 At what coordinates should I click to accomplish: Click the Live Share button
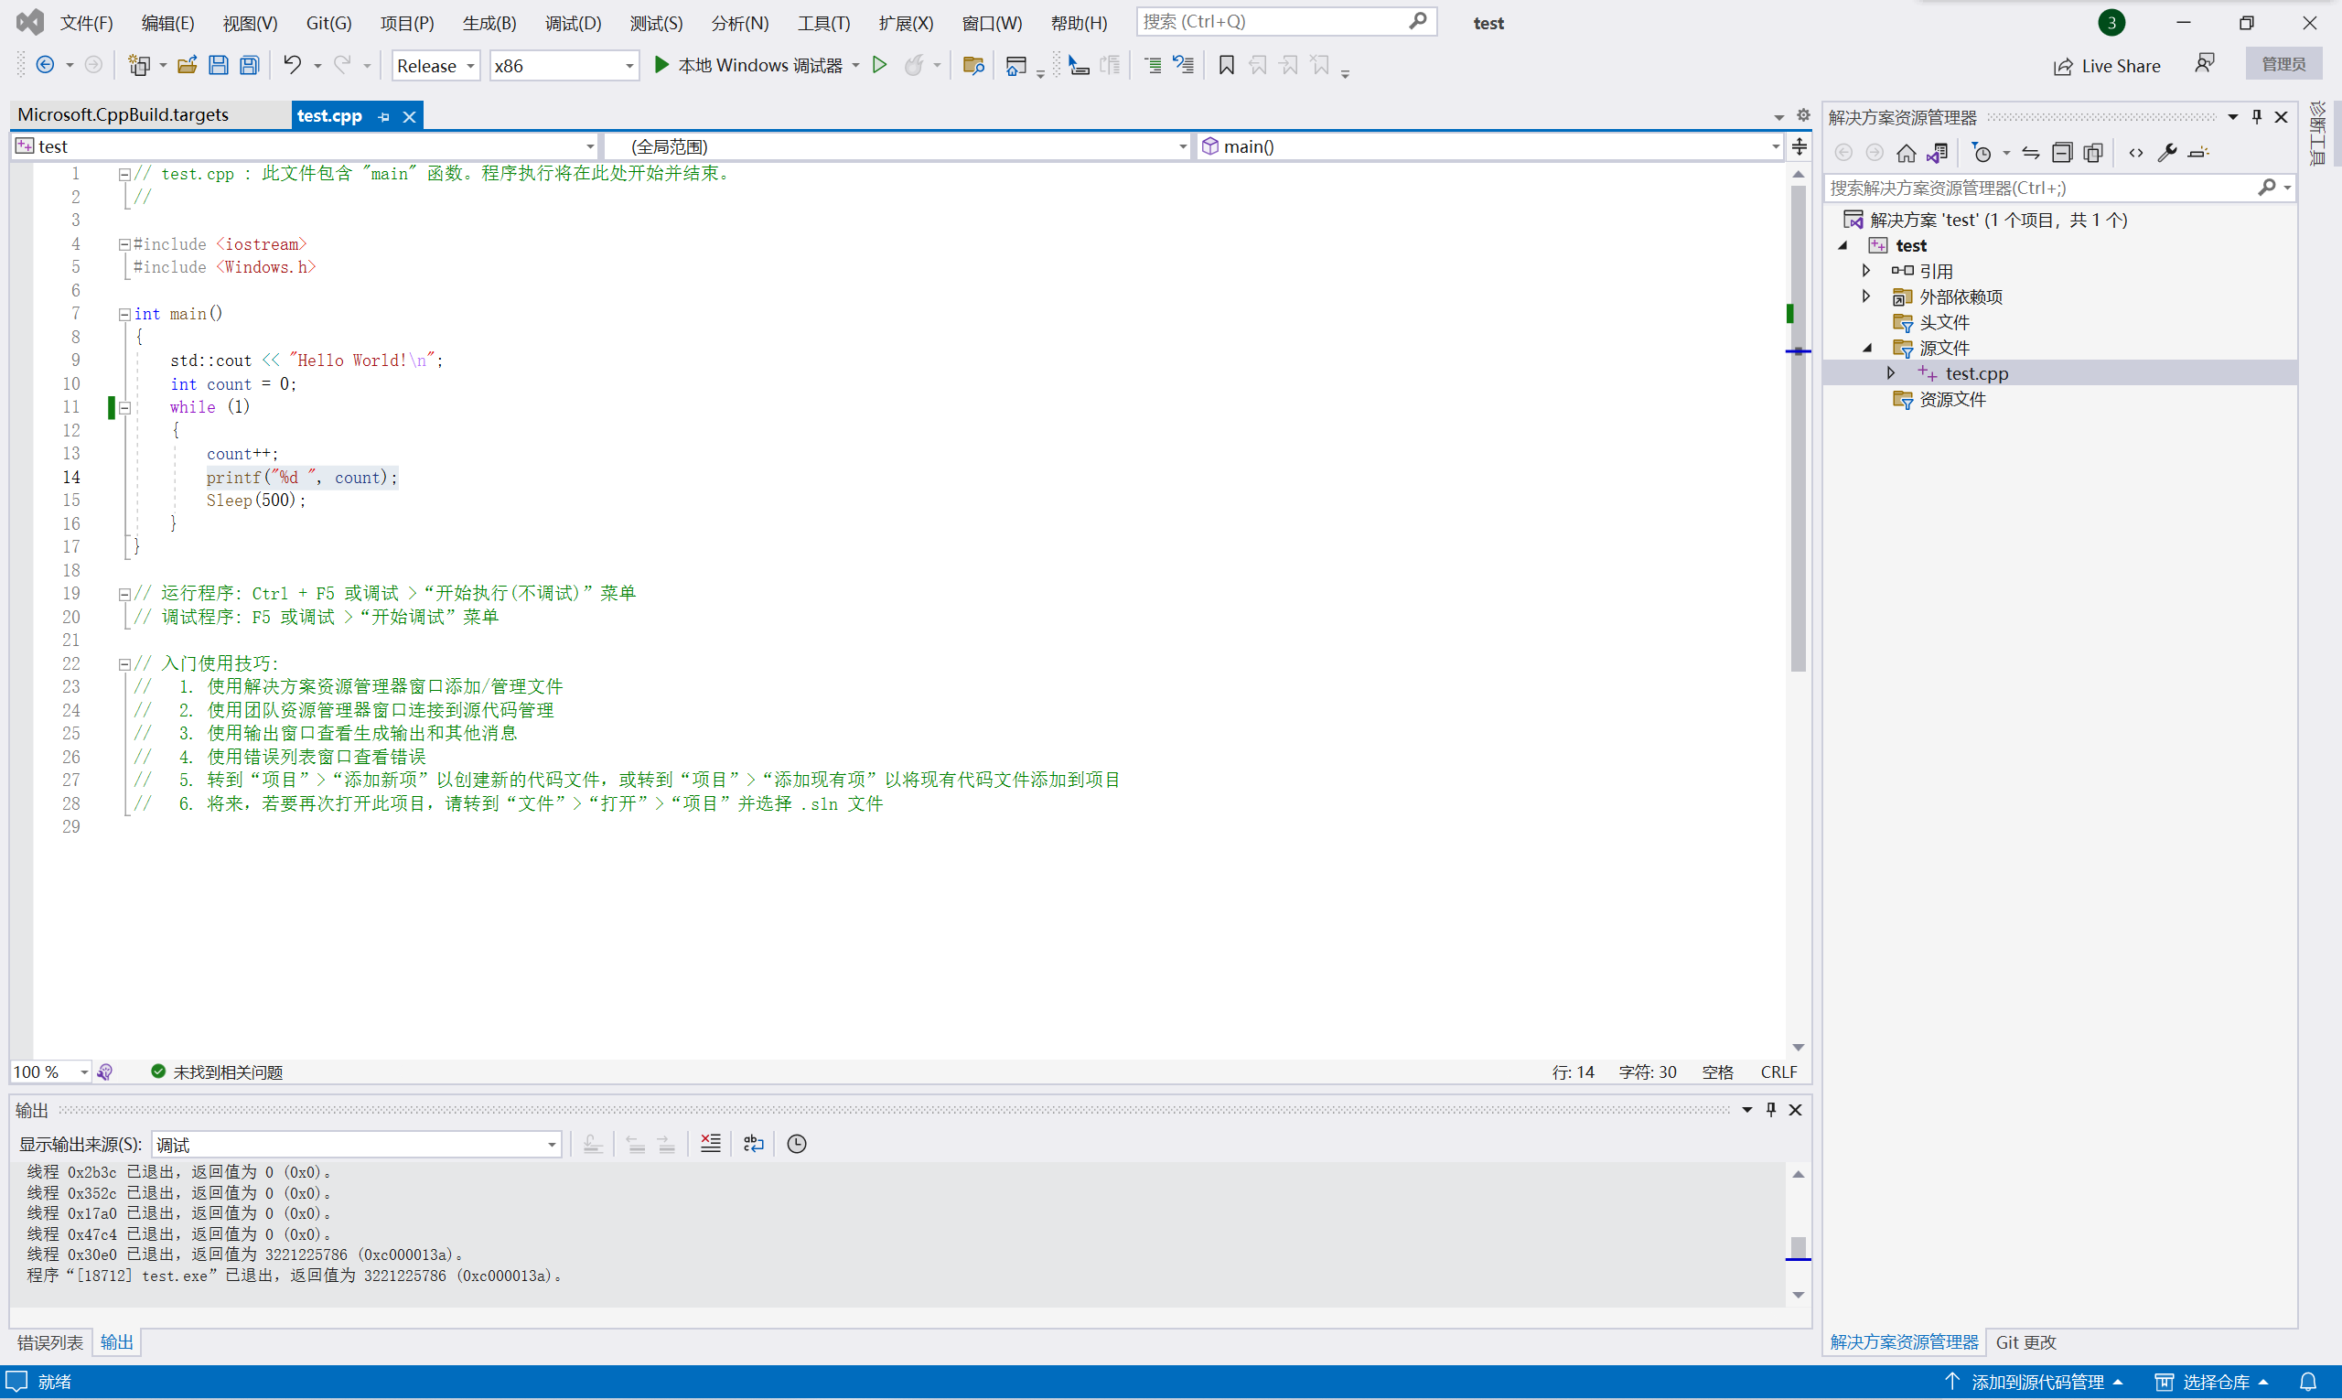click(x=2107, y=65)
